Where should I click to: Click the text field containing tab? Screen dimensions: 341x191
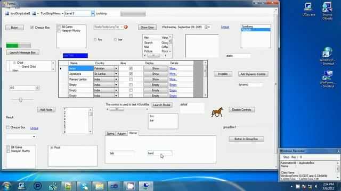[x=122, y=153]
